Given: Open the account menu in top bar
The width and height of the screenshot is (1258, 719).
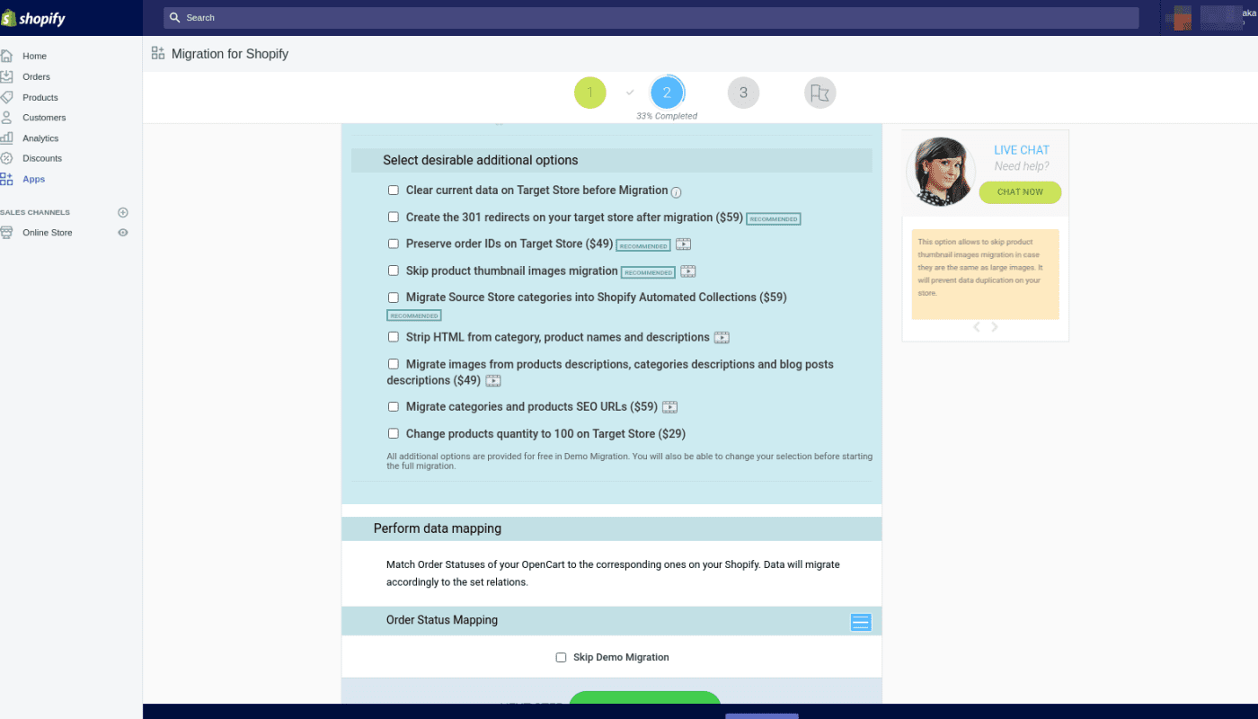Looking at the screenshot, I should tap(1209, 18).
